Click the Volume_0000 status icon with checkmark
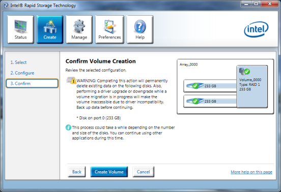This screenshot has height=192, width=281. click(244, 72)
